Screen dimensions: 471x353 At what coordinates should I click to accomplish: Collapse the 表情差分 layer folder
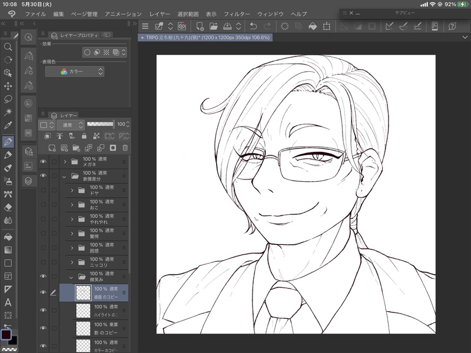click(64, 176)
